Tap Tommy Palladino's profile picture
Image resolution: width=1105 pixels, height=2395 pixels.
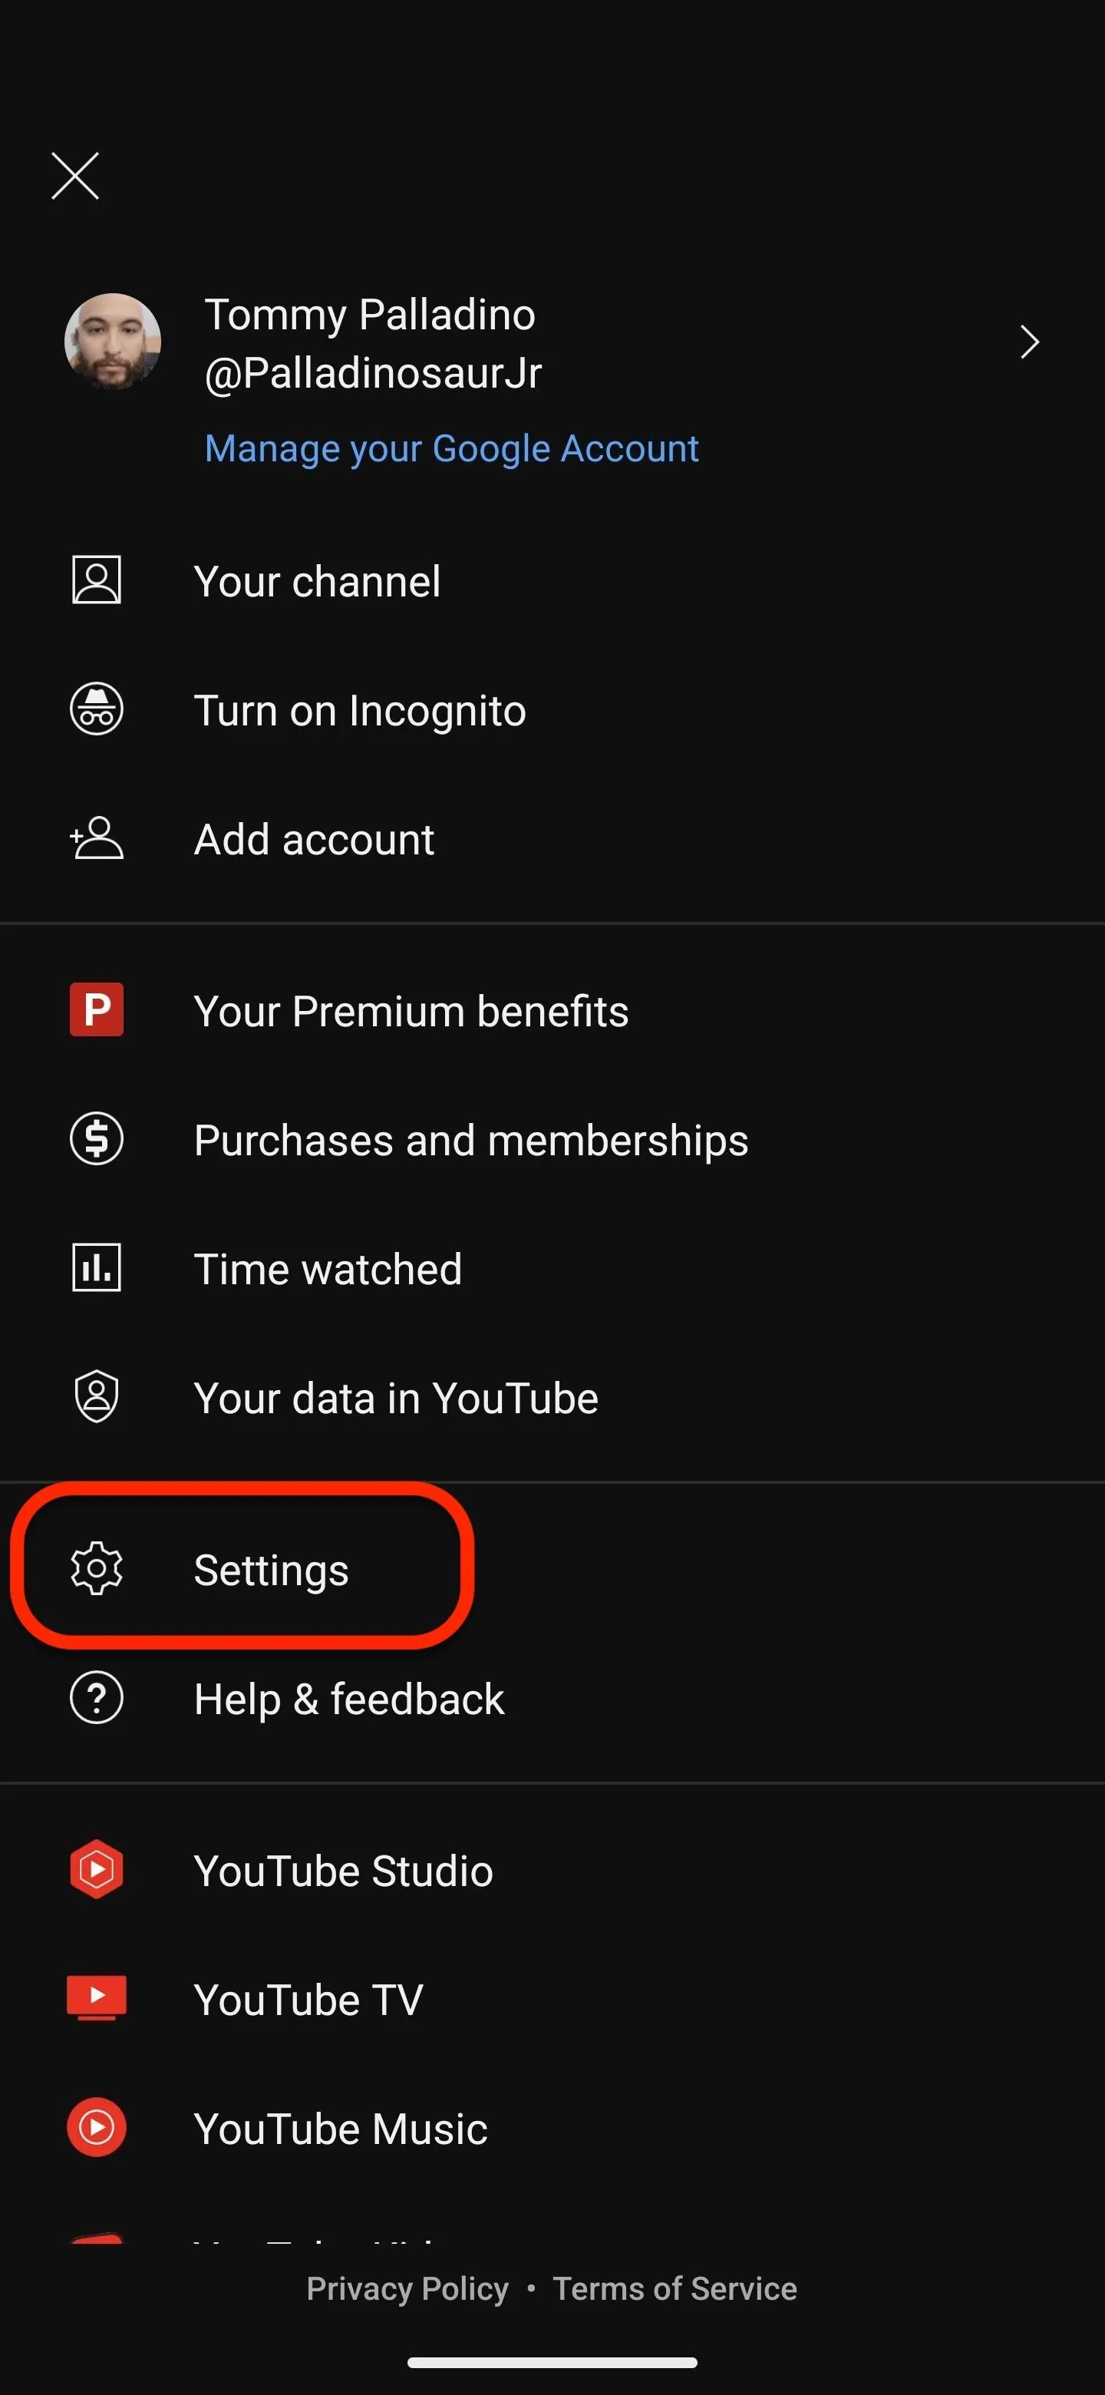coord(113,342)
